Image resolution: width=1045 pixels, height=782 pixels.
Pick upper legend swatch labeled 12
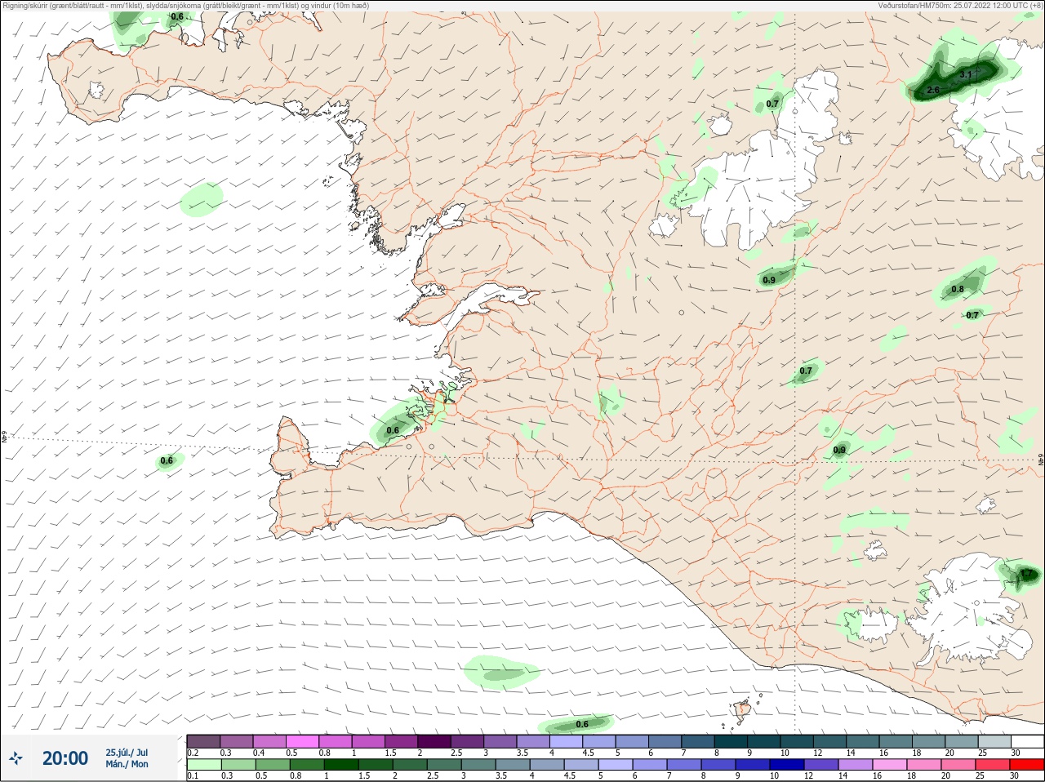tap(829, 741)
